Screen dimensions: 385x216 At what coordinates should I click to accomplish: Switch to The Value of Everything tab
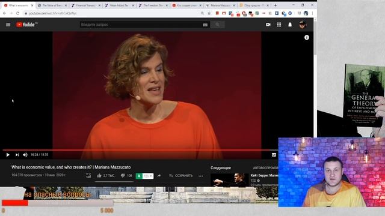tap(52, 5)
